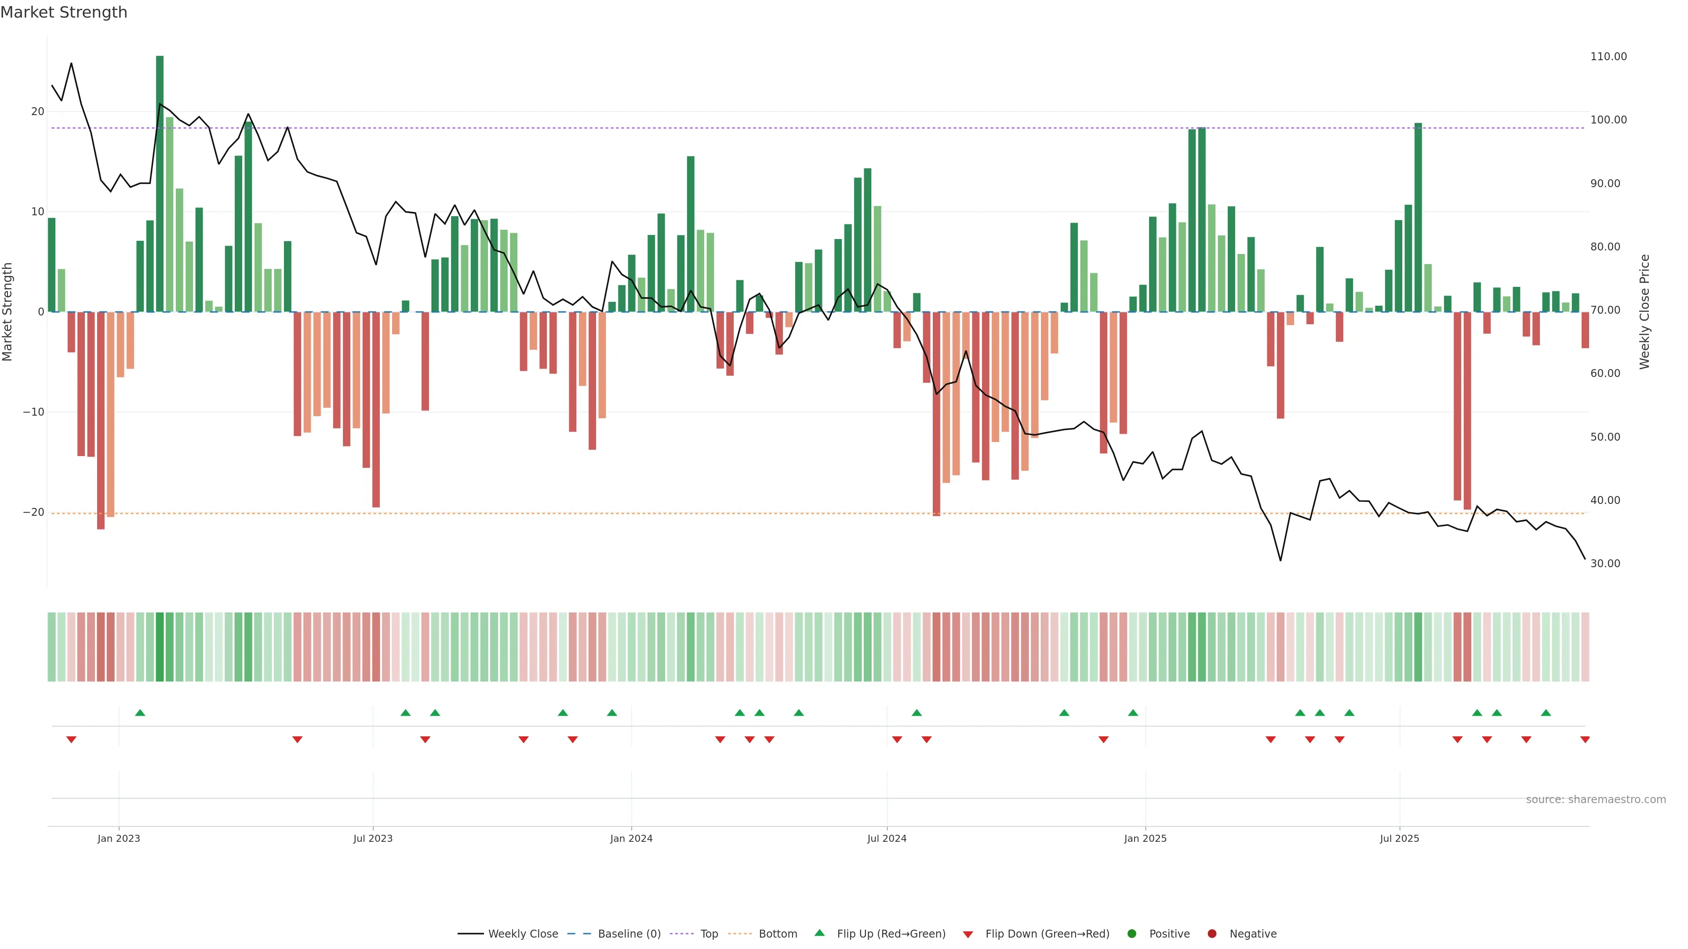
Task: Click the dark red Negative legend dot
Action: [1211, 933]
